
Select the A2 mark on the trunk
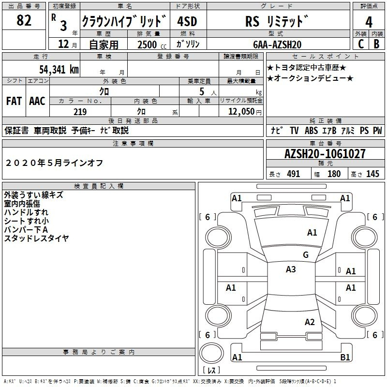pos(310,322)
